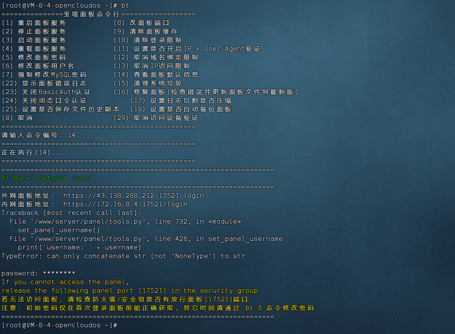This screenshot has width=455, height=334.
Task: Click the green "BT-Panel default info!" heading
Action: [x=47, y=178]
